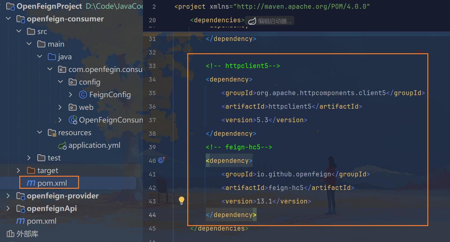
Task: Click the com.openfegin.consu package icon
Action: pos(62,70)
